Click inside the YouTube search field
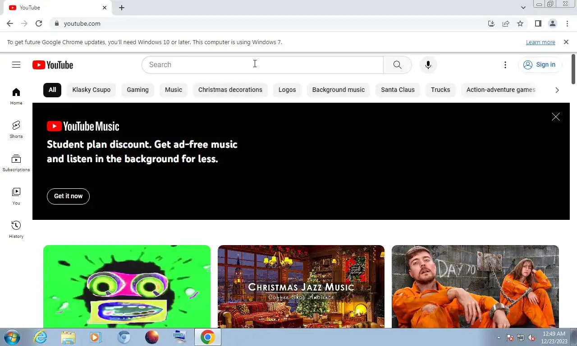This screenshot has width=577, height=346. click(x=262, y=65)
